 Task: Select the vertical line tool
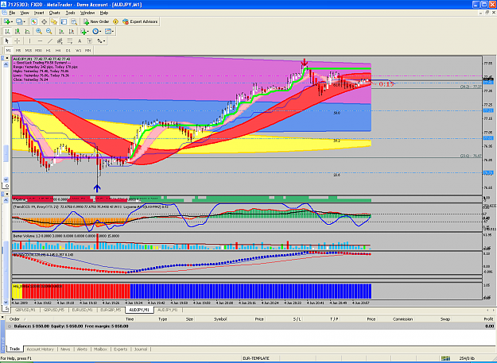point(29,41)
